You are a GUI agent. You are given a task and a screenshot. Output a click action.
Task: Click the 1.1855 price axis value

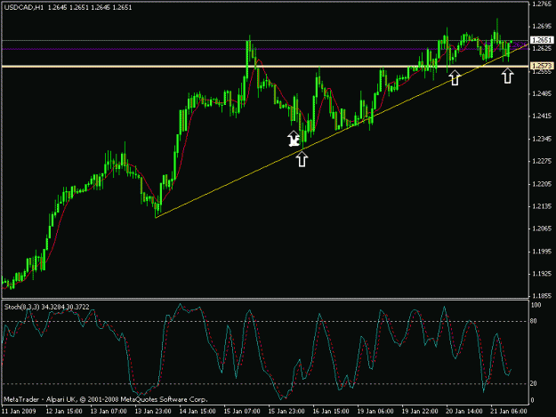pyautogui.click(x=542, y=296)
